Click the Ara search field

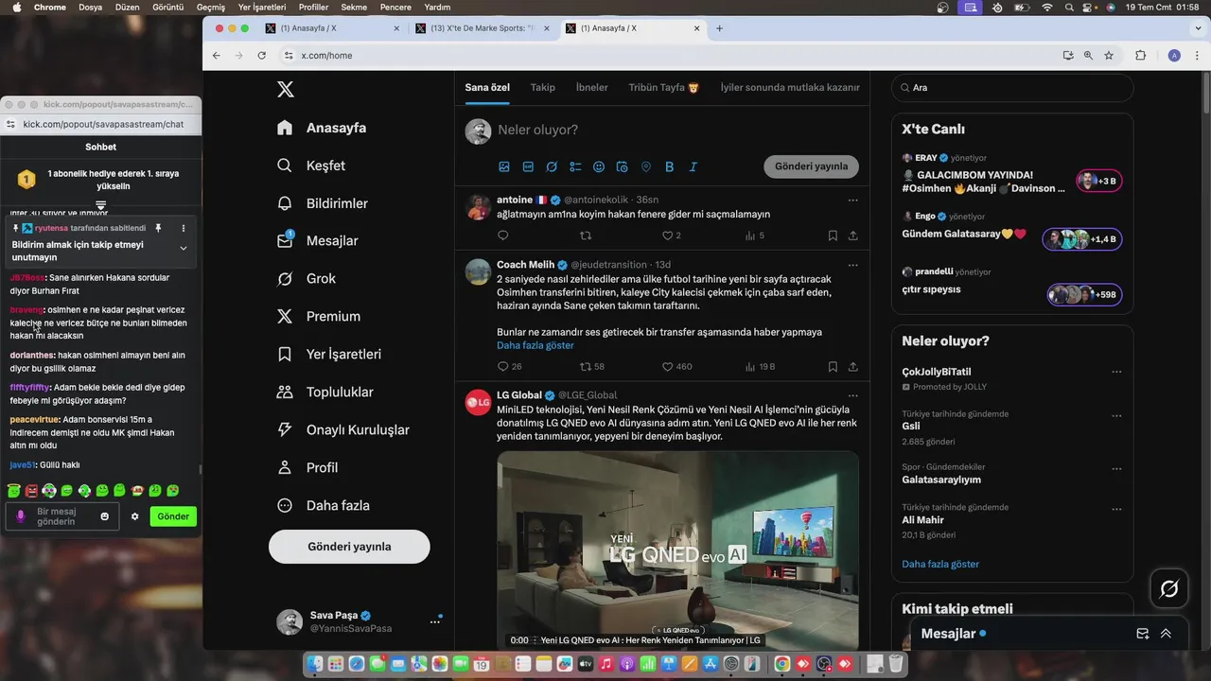pos(1012,87)
